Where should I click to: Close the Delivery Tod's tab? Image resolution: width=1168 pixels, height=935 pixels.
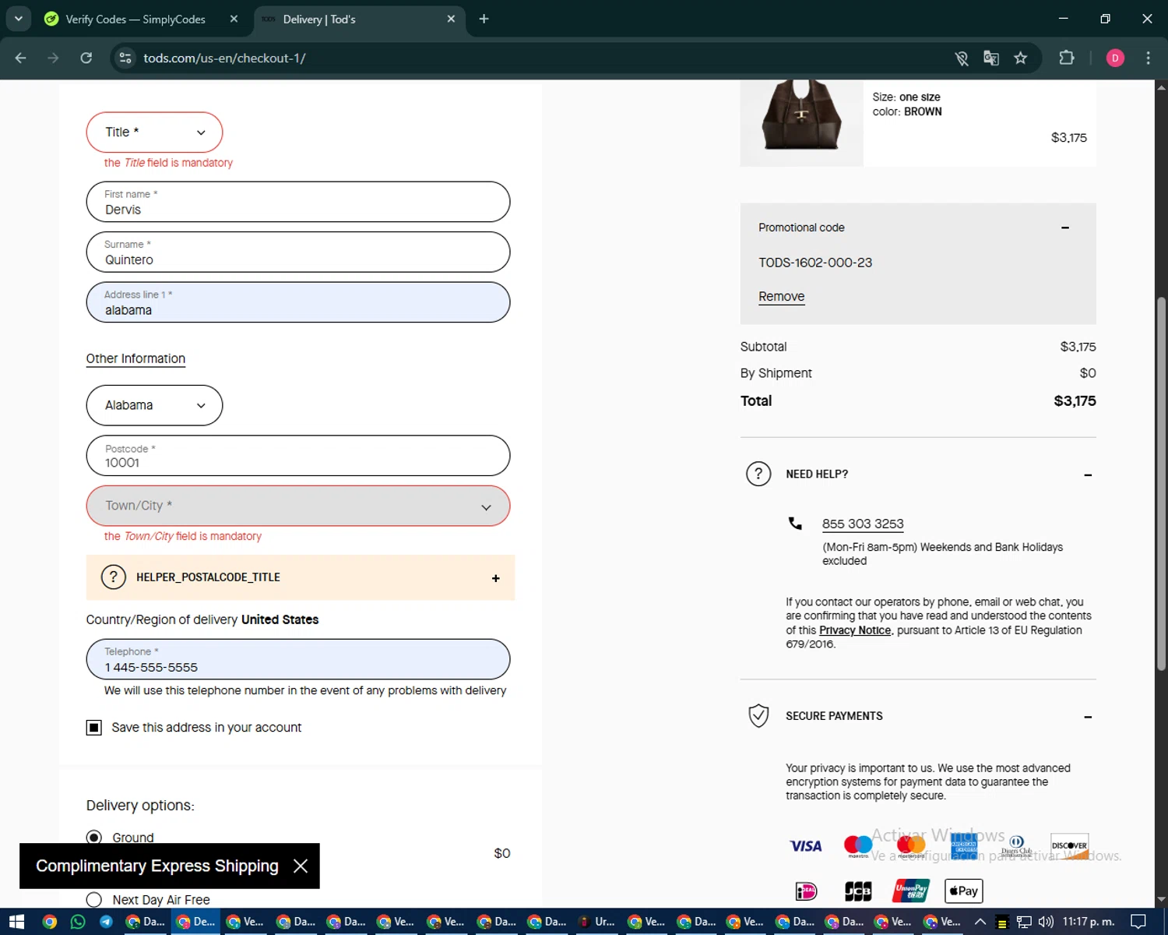451,19
